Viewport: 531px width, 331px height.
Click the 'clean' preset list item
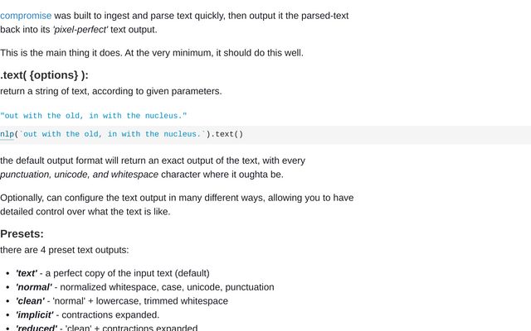(122, 300)
